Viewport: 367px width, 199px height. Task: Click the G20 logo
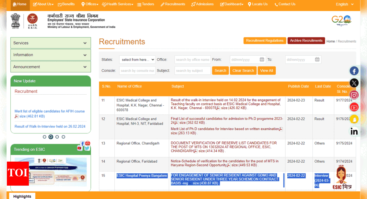click(341, 21)
